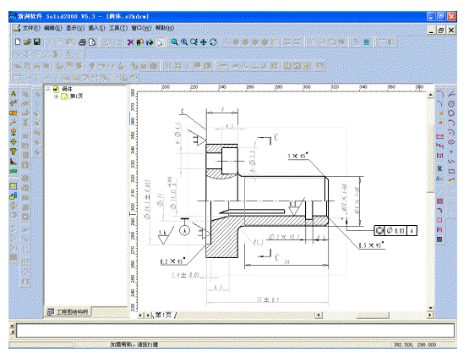Screen dimensions: 469x363
Task: Click the dark grid pattern icon at right toolbar bottom
Action: tap(439, 239)
